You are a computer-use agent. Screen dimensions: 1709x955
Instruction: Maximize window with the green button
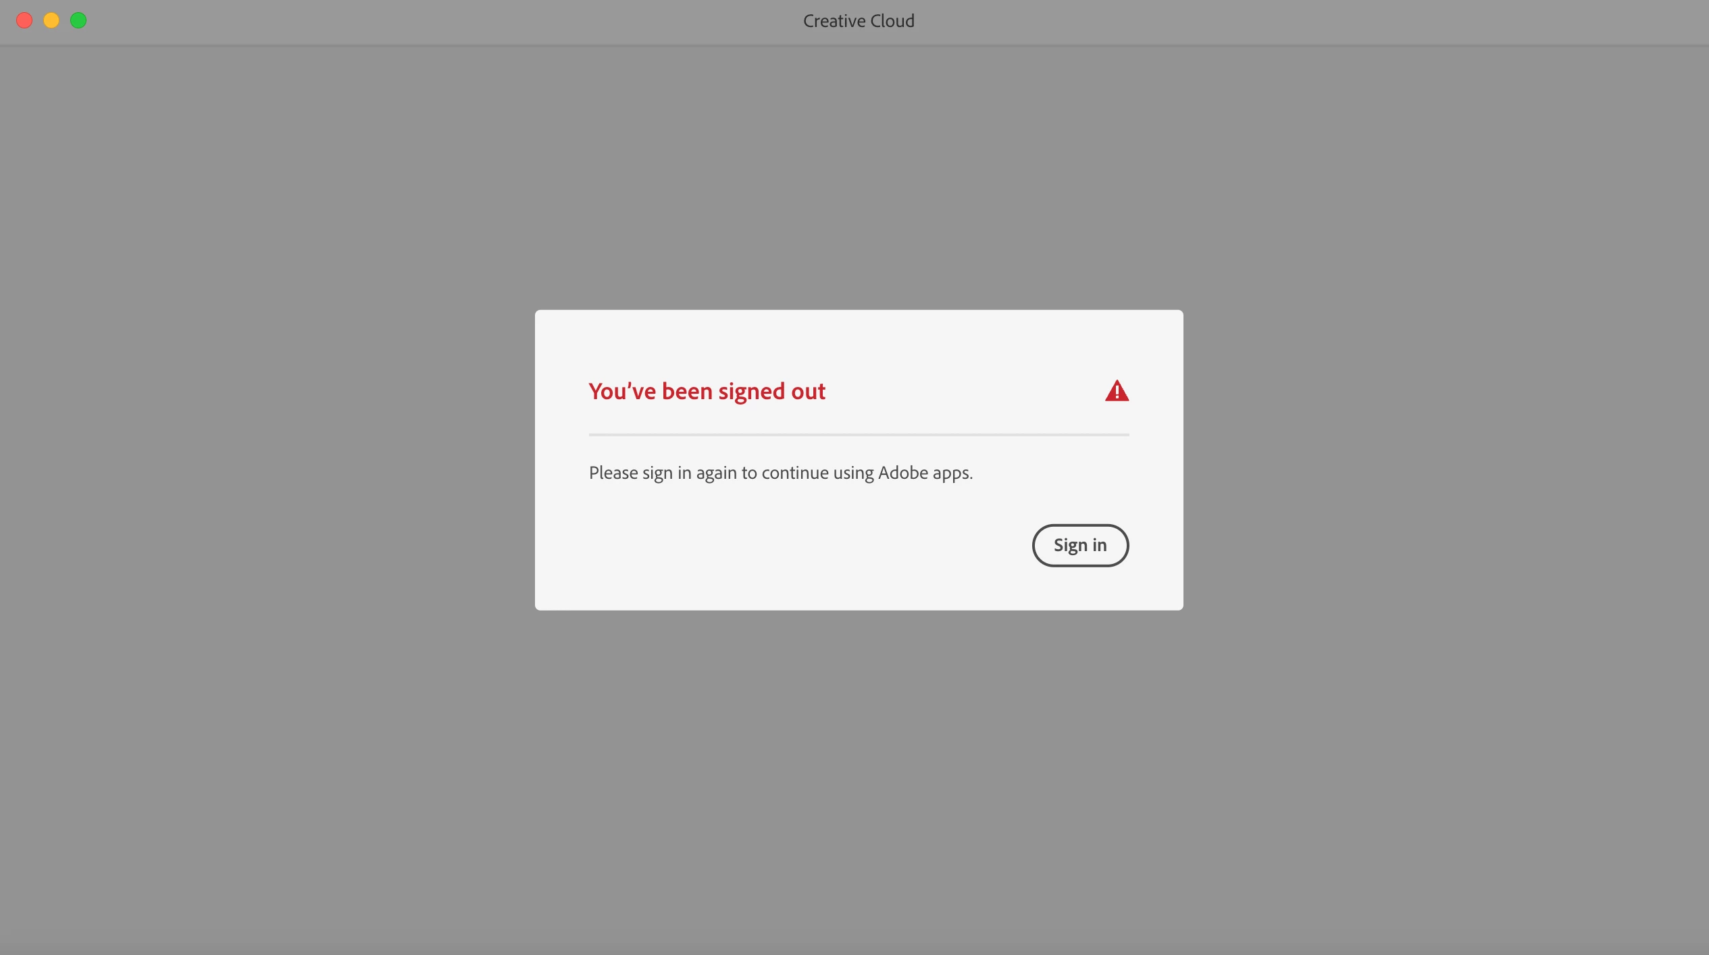click(78, 20)
